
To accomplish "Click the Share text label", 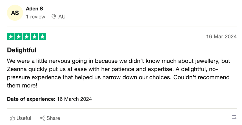I will tap(53, 118).
